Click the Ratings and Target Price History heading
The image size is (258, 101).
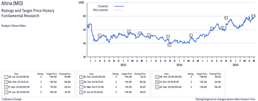pos(28,11)
